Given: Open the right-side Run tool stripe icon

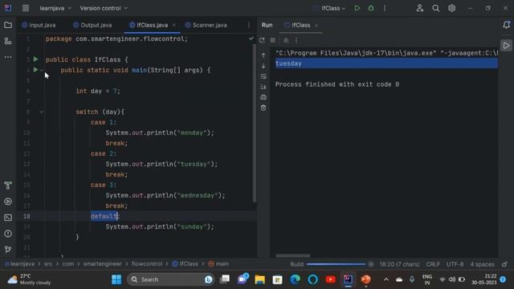Looking at the screenshot, I should point(507,46).
